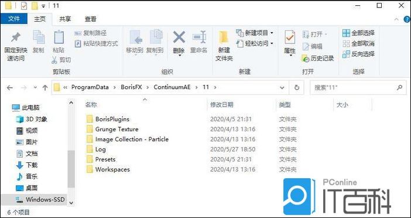Viewport: 411px width, 218px height.
Task: Click the Back navigation arrow
Action: coord(10,88)
